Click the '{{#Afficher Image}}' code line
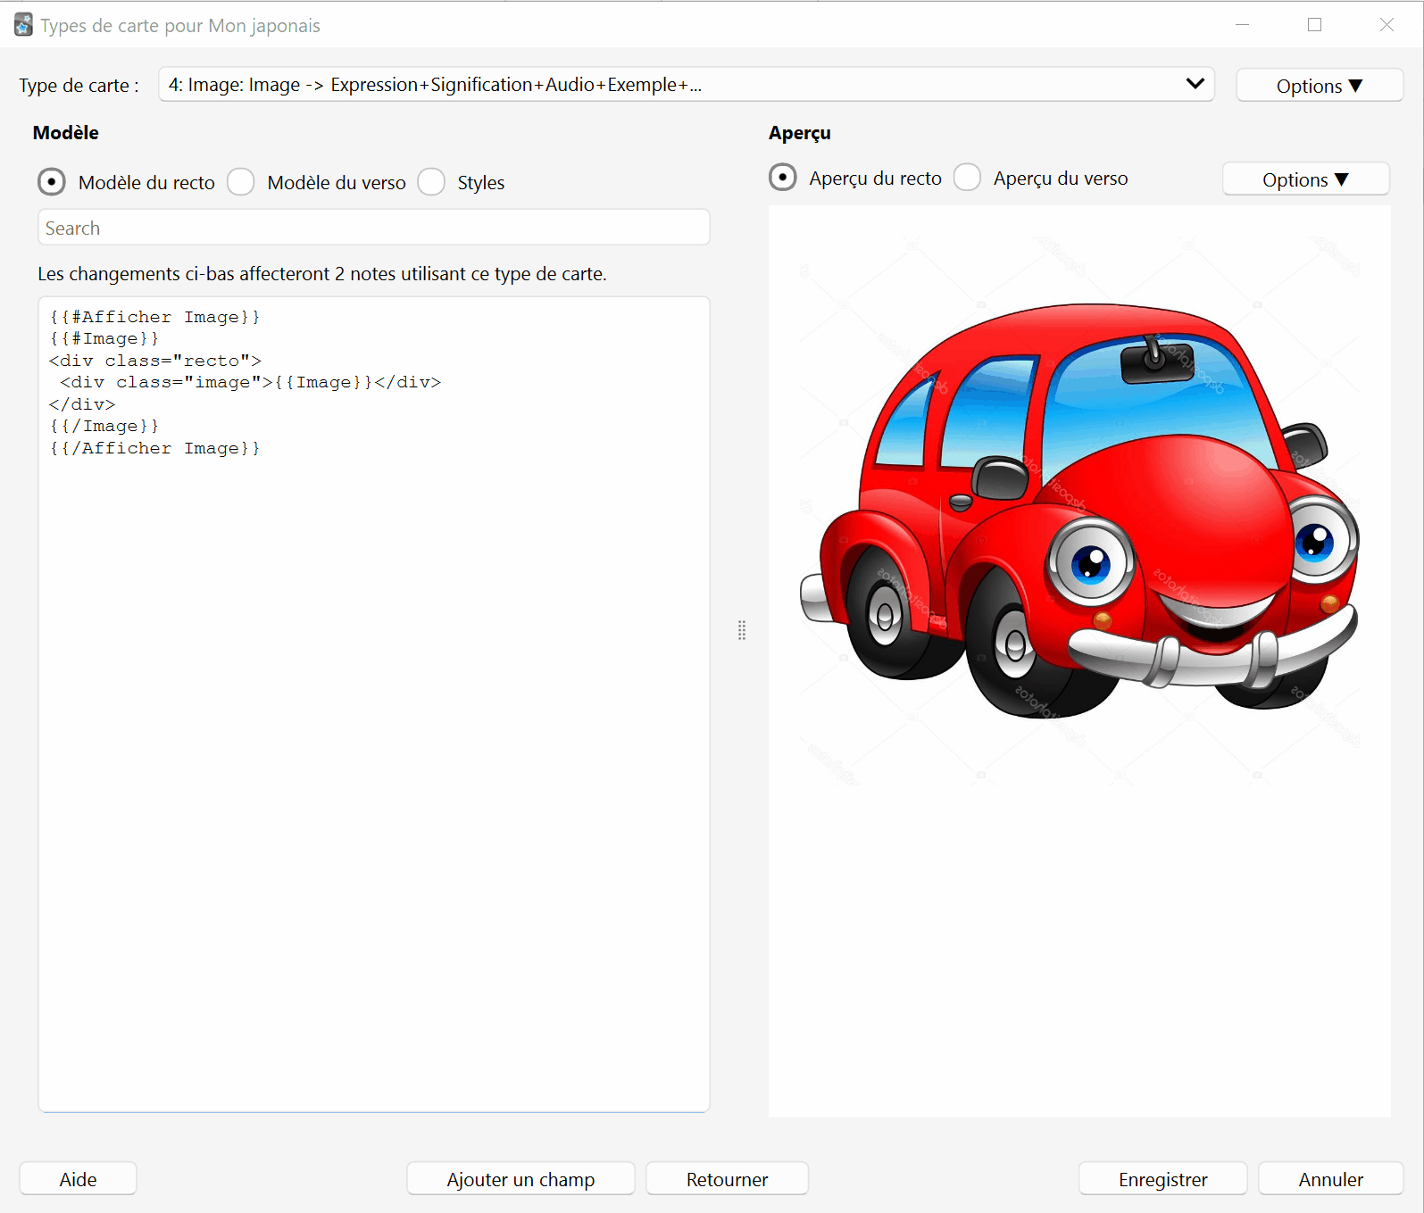 pyautogui.click(x=154, y=317)
